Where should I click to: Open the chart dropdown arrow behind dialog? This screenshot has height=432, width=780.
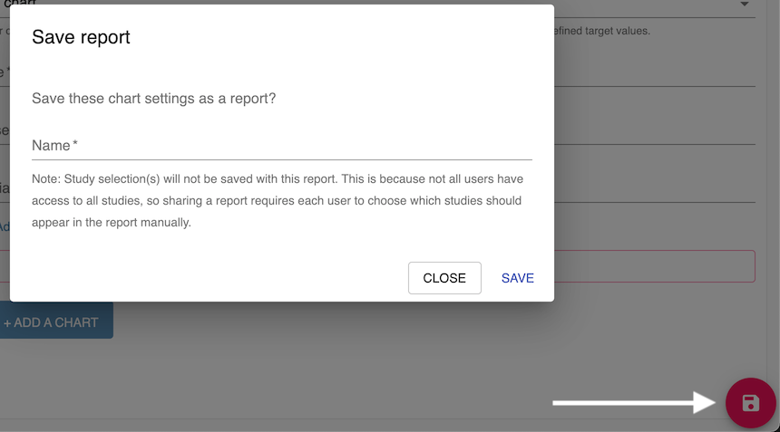pyautogui.click(x=745, y=5)
